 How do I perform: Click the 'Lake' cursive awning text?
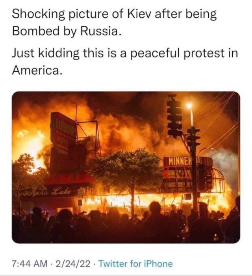(61, 191)
